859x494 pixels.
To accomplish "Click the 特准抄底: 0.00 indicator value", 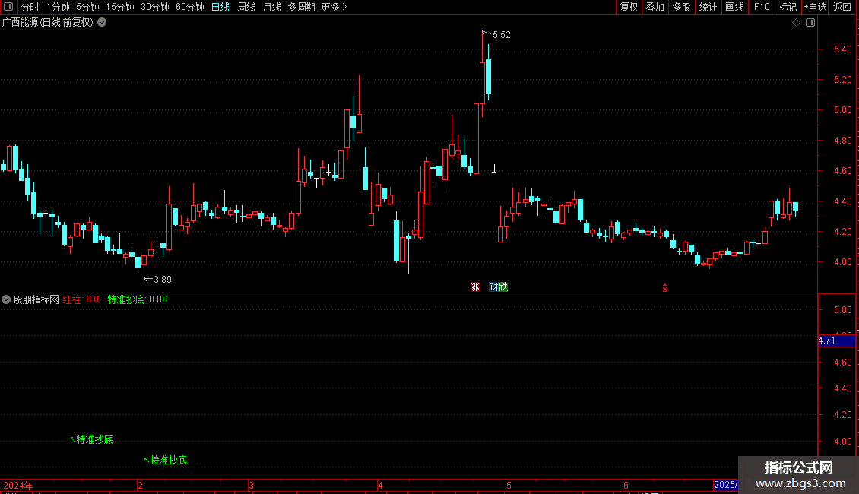I will pos(137,299).
